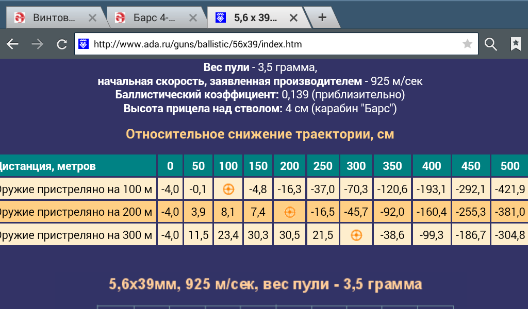The height and width of the screenshot is (309, 528).
Task: Open search with the magnifier icon
Action: click(491, 44)
